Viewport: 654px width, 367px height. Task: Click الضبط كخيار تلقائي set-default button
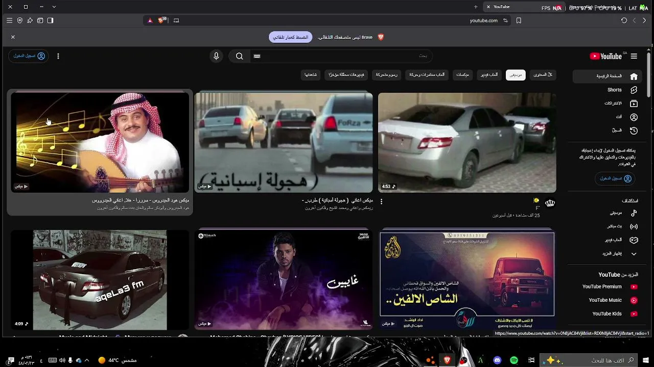[290, 37]
